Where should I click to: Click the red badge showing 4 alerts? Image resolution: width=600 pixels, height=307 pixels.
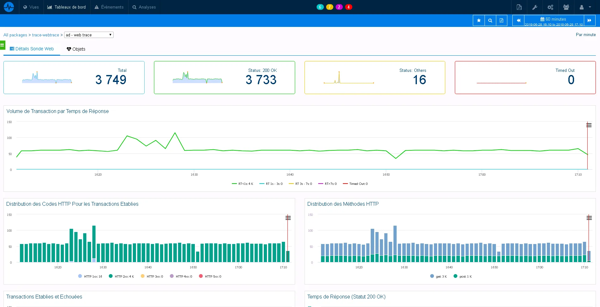point(348,7)
